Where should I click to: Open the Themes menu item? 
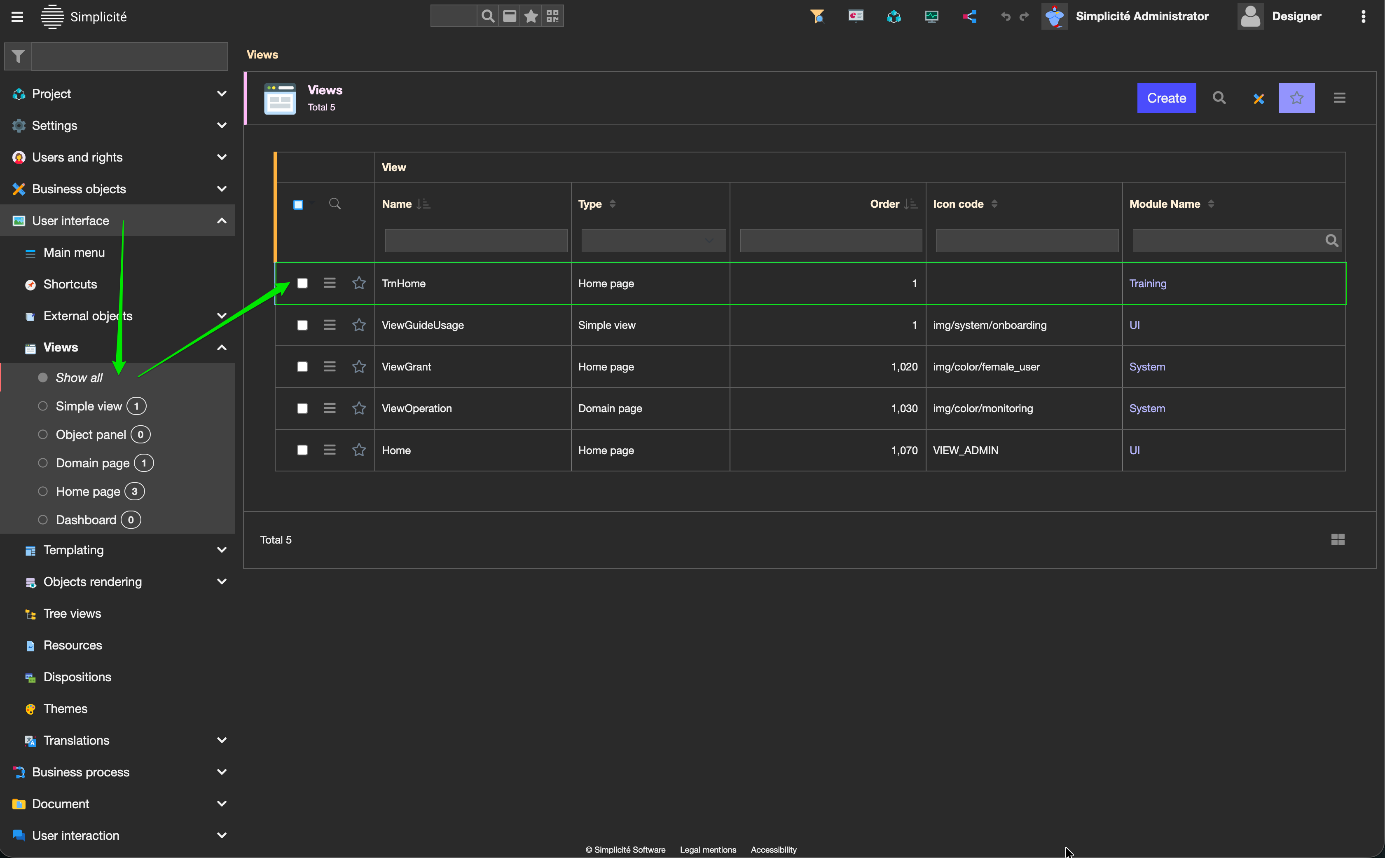pyautogui.click(x=65, y=709)
